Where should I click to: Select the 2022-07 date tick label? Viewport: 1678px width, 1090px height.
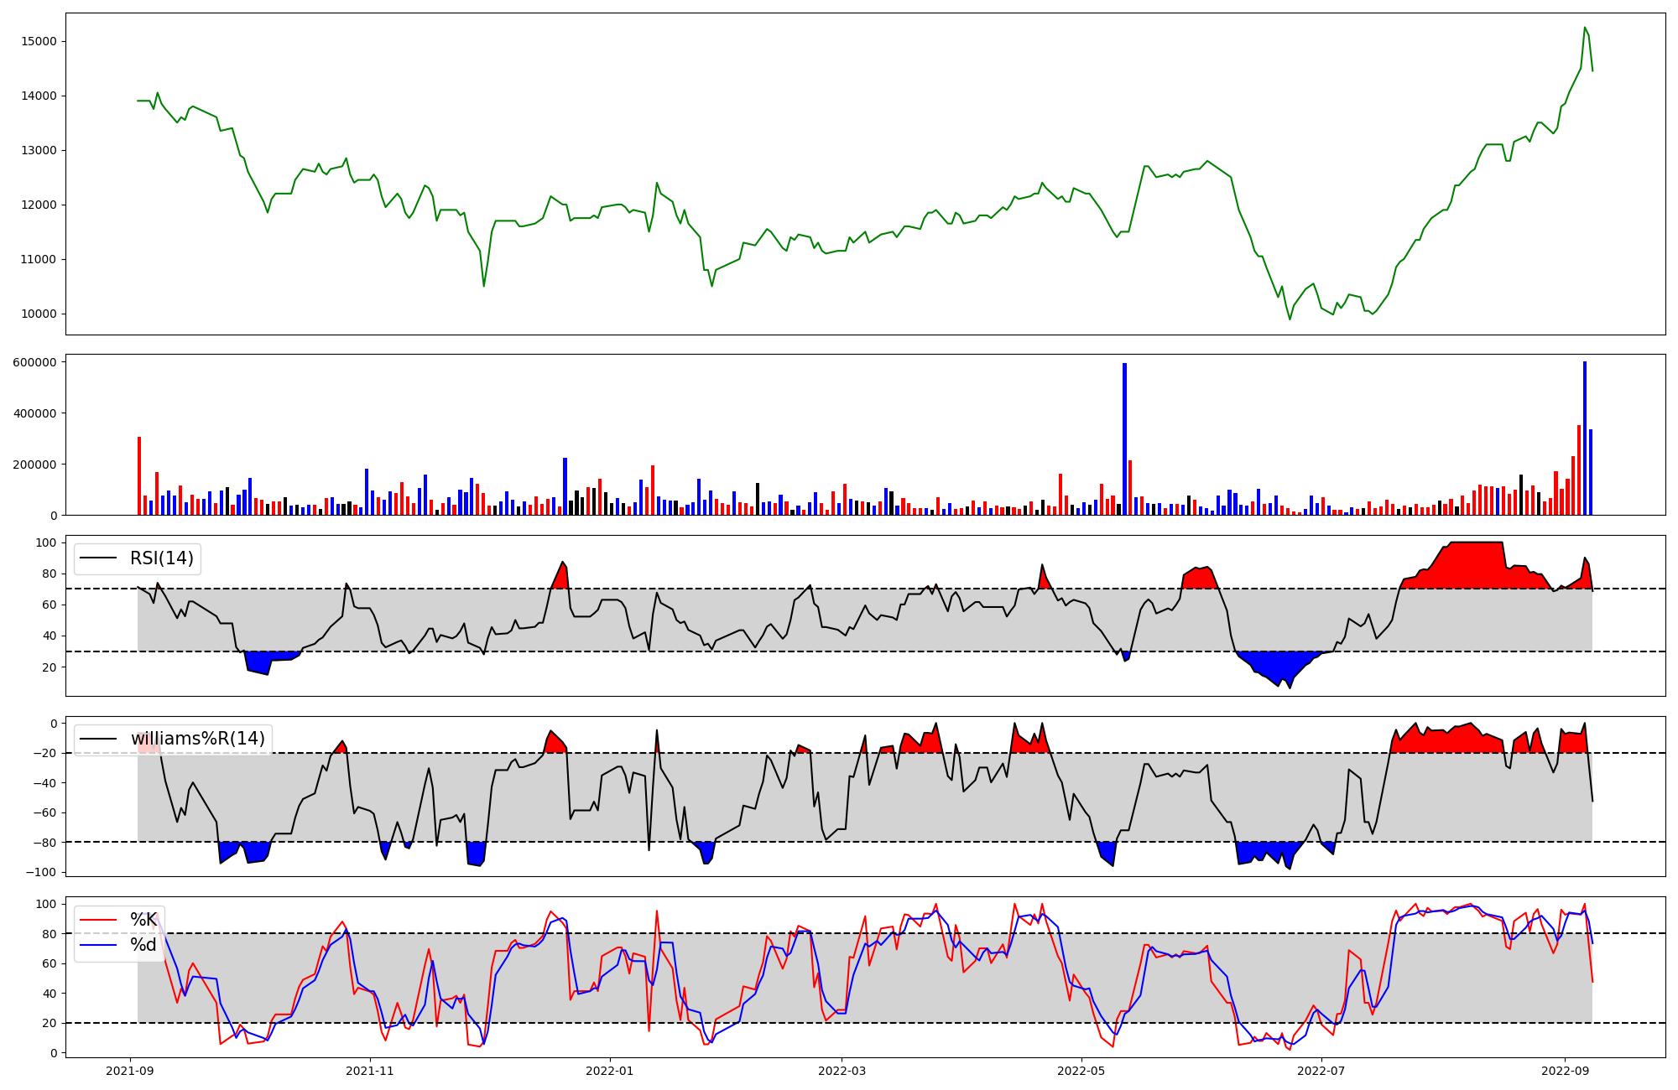click(x=1321, y=1071)
